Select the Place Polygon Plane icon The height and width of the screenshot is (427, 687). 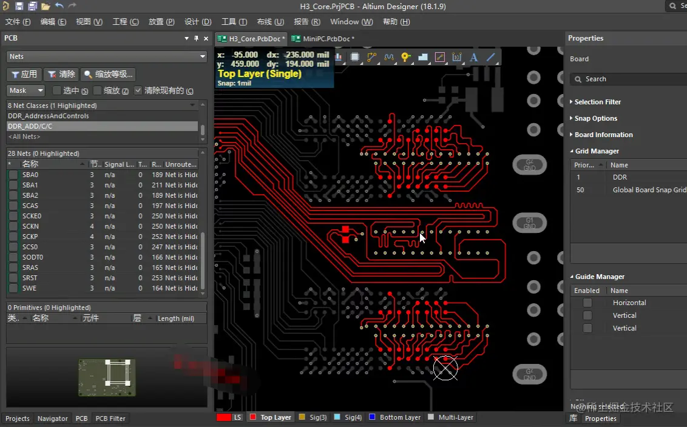[423, 57]
